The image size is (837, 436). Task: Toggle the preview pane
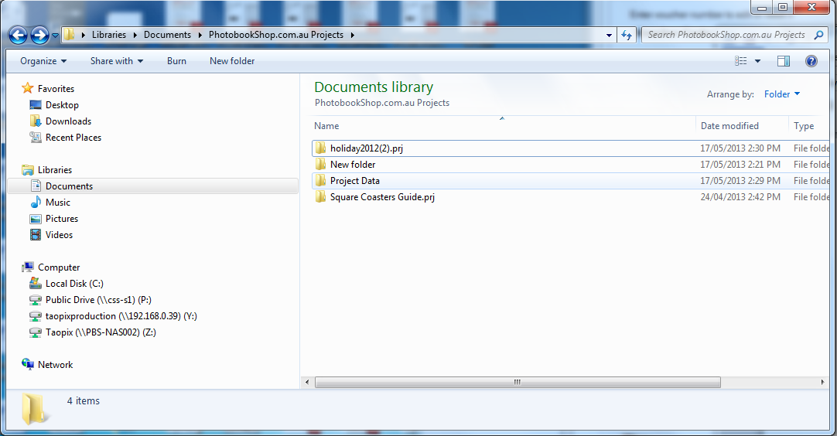point(784,61)
